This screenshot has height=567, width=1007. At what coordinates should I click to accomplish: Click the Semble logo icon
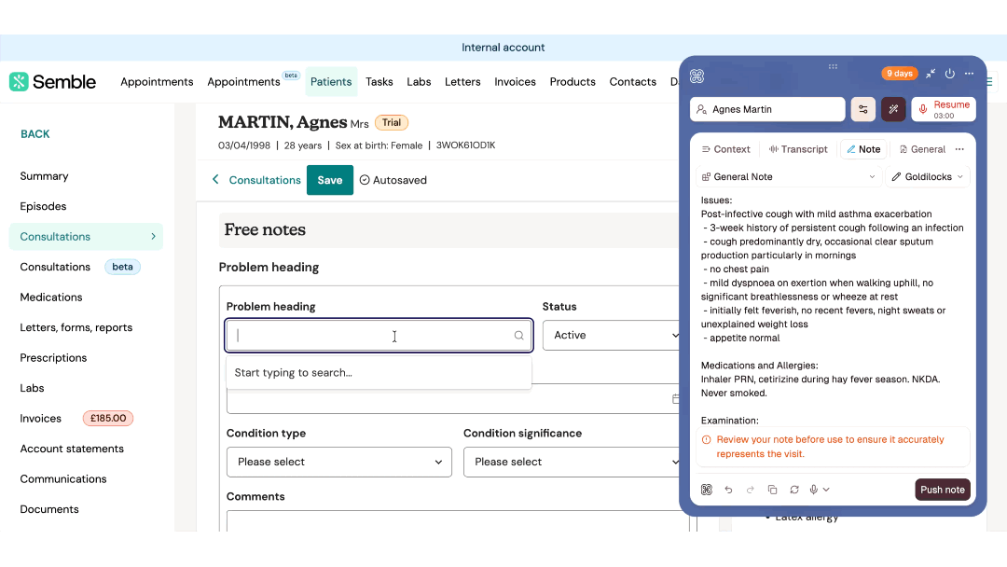pyautogui.click(x=19, y=81)
